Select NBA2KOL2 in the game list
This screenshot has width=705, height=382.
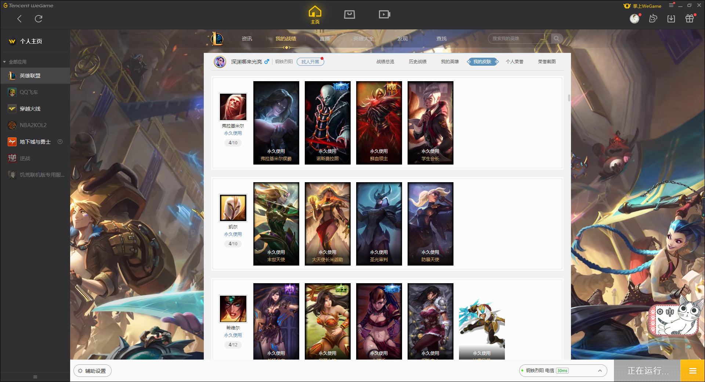click(35, 125)
